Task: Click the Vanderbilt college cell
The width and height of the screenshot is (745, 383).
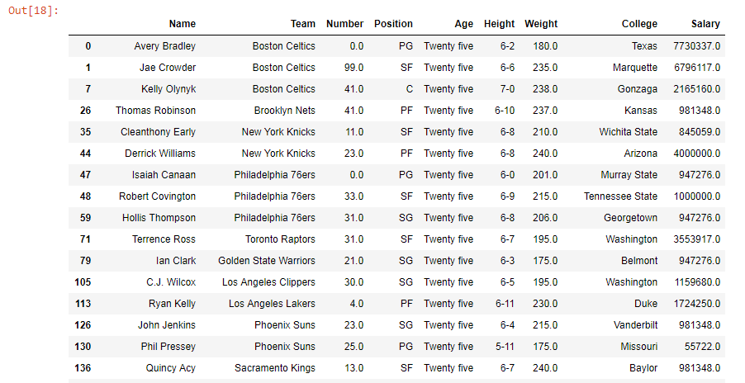Action: pos(635,325)
